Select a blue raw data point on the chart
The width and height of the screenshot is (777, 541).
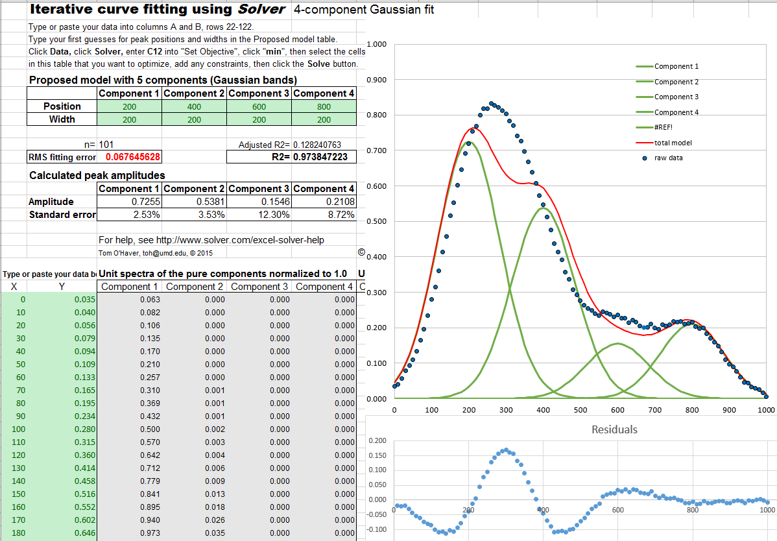coord(491,102)
